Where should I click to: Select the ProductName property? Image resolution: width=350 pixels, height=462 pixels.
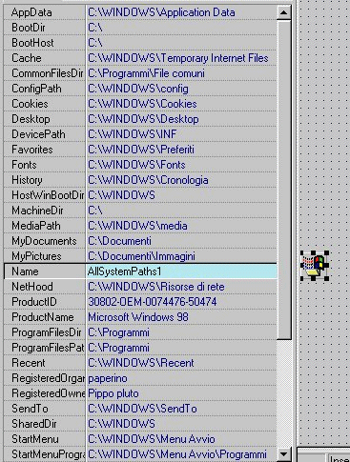click(43, 317)
